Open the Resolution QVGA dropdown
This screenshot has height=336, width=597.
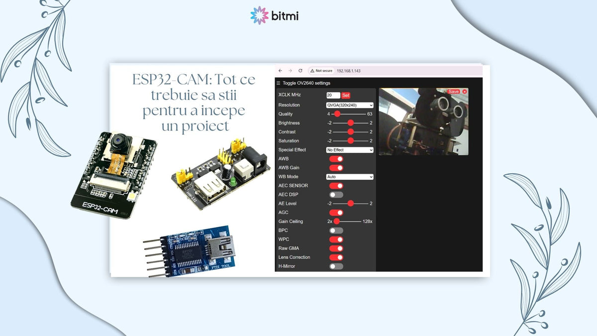[x=350, y=105]
